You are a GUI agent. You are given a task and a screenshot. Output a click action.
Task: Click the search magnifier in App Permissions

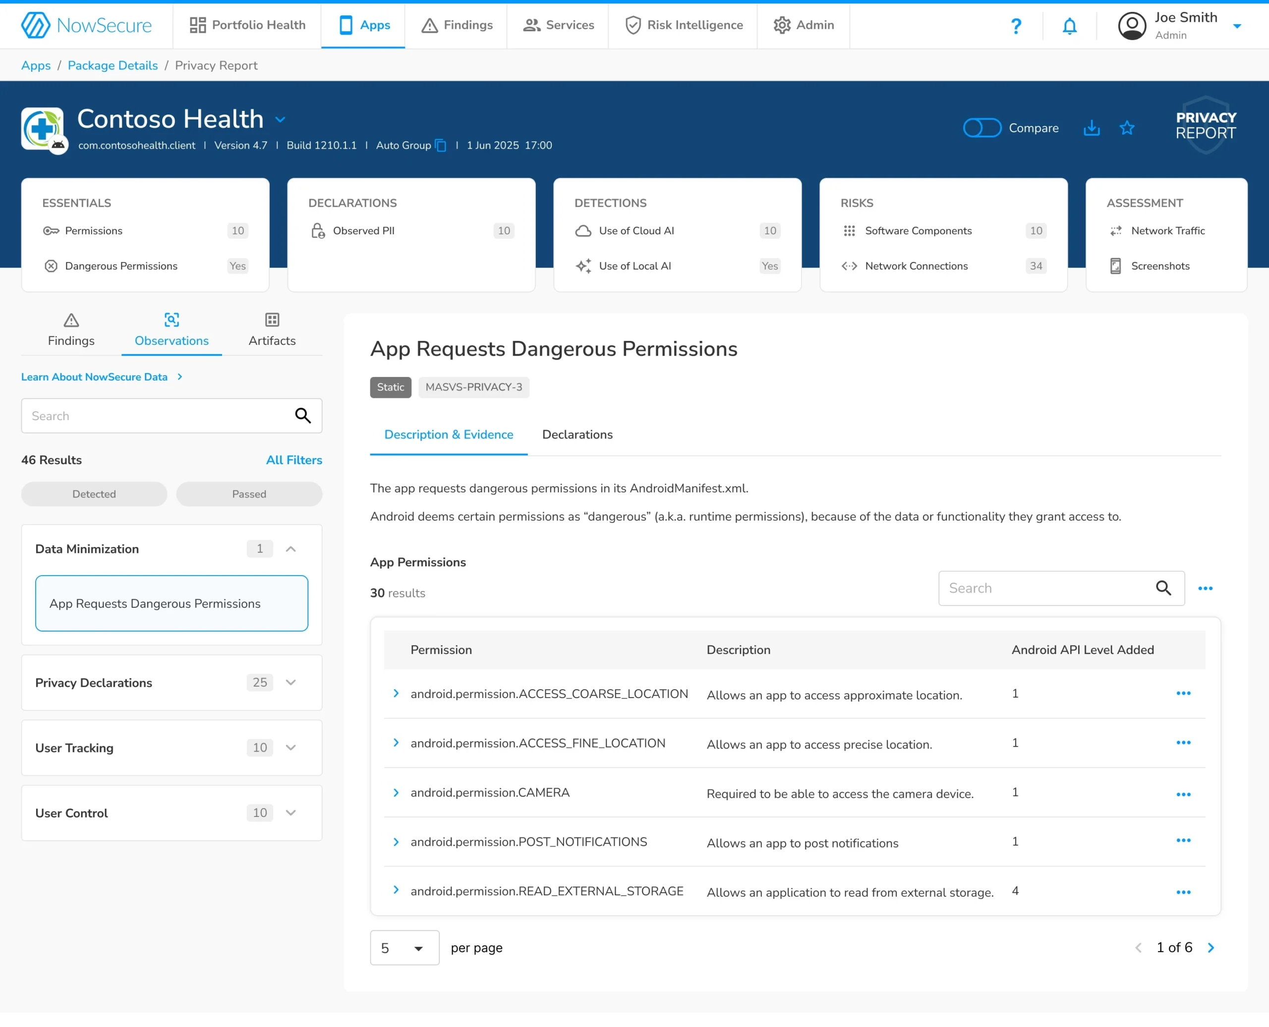tap(1163, 588)
